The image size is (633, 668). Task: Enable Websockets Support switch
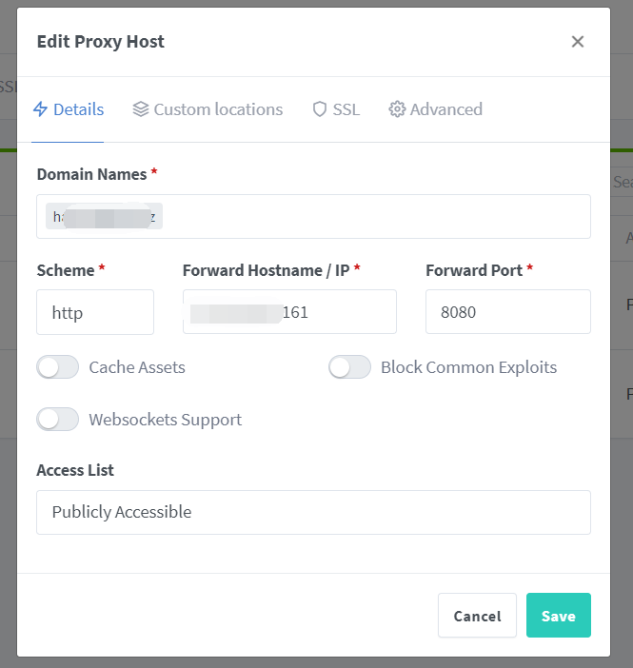tap(57, 420)
